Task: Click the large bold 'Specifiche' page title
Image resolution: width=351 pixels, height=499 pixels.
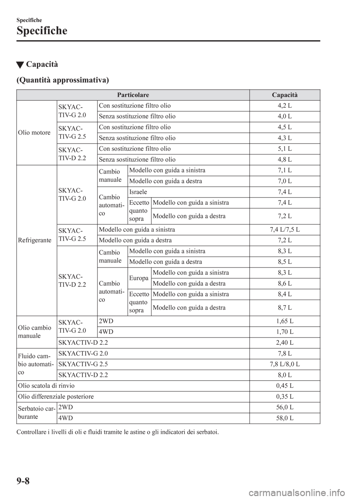Action: point(42,31)
